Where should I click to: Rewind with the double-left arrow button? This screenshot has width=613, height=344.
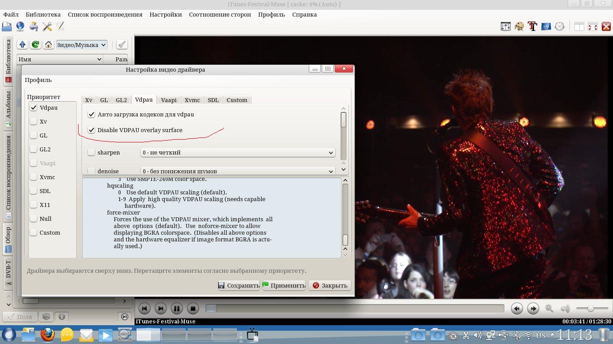[517, 308]
